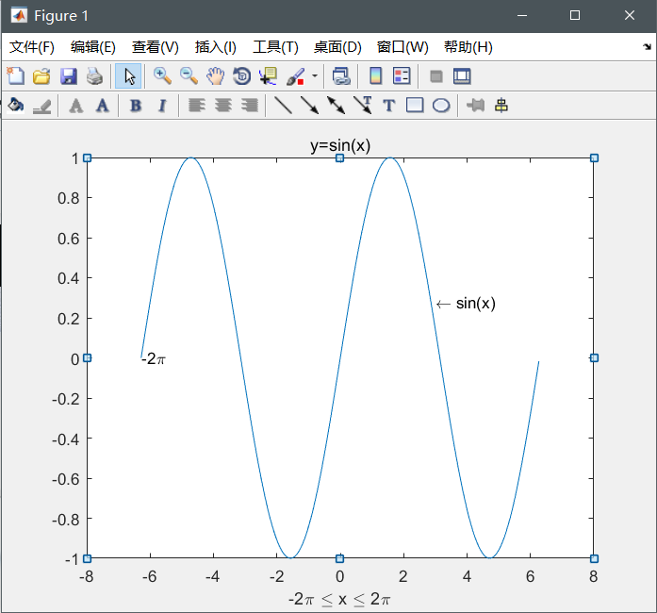Open the 帮助(H) menu

coord(468,46)
